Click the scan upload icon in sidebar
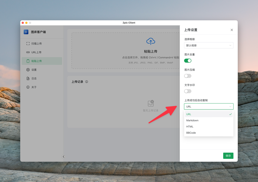This screenshot has width=258, height=182. 28,43
